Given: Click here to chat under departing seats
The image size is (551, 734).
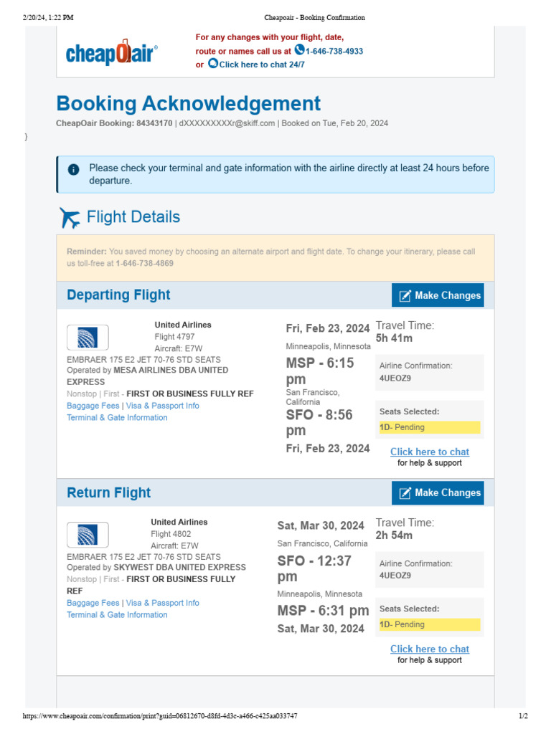Looking at the screenshot, I should tap(430, 452).
